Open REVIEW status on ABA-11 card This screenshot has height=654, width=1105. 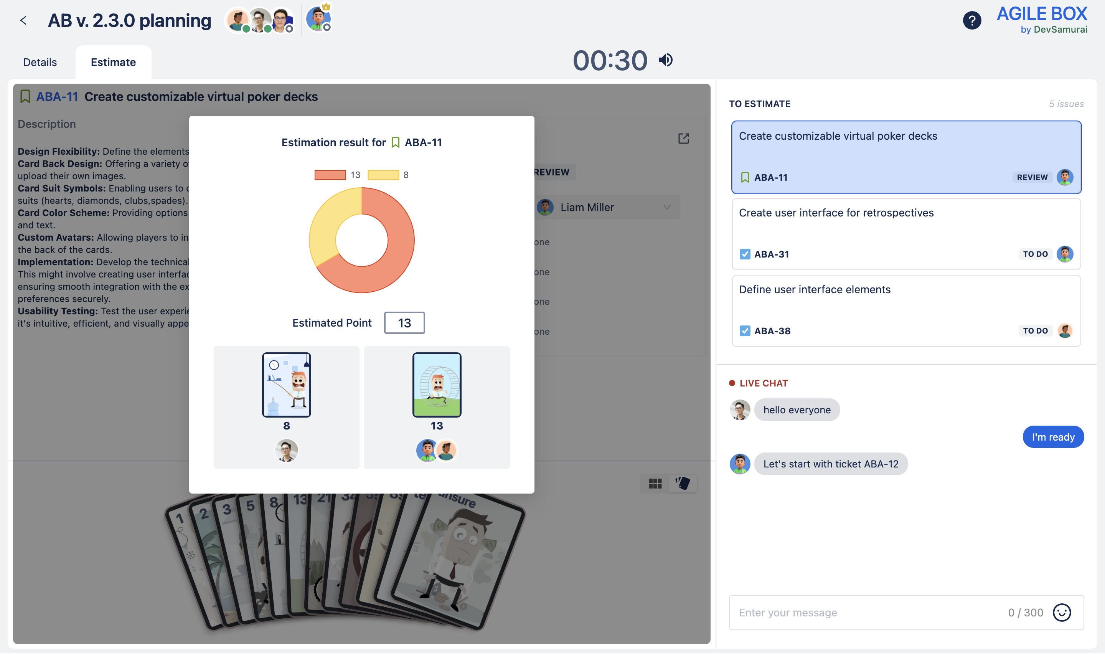1032,177
